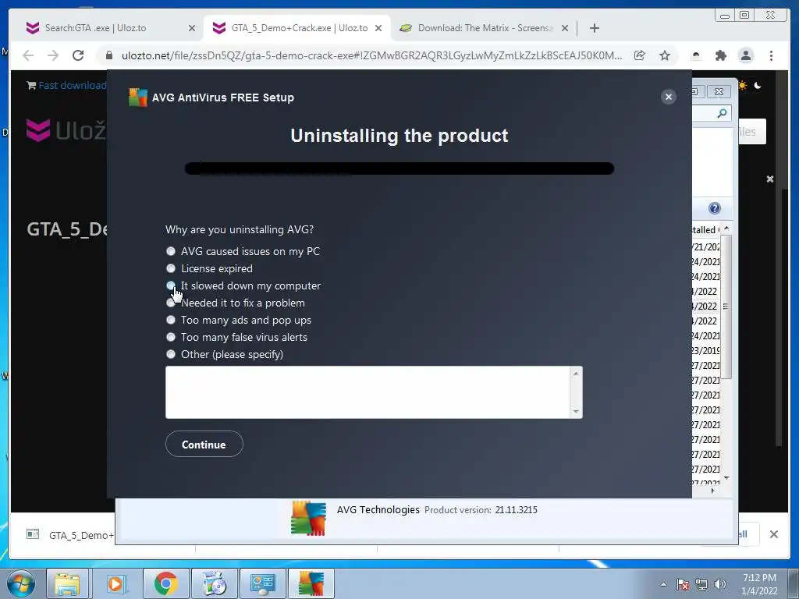Click the search magnifier in Programs window
This screenshot has height=599, width=799.
coord(722,113)
